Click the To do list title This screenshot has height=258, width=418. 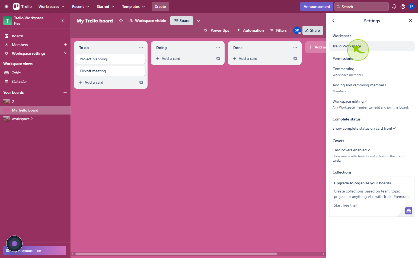tap(84, 48)
